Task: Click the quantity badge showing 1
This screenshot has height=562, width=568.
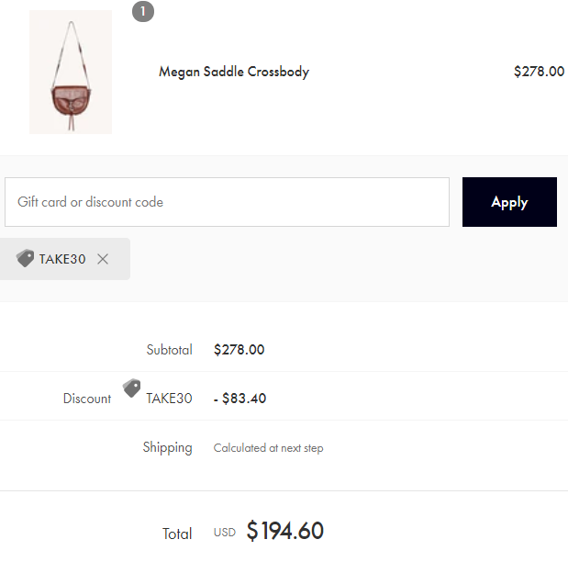Action: point(143,12)
